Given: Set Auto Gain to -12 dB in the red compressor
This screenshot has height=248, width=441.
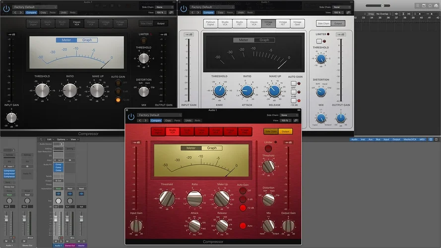Looking at the screenshot, I should [x=243, y=207].
